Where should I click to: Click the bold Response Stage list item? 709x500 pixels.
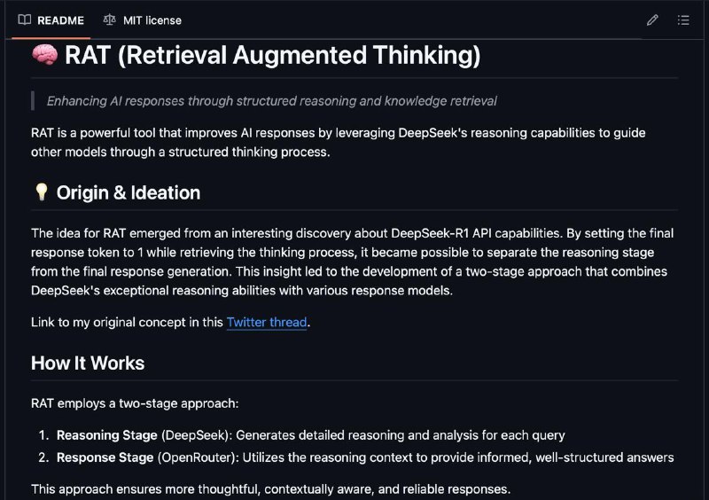[x=105, y=457]
